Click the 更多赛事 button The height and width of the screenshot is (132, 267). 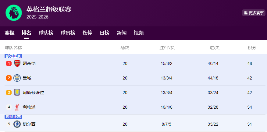[254, 13]
